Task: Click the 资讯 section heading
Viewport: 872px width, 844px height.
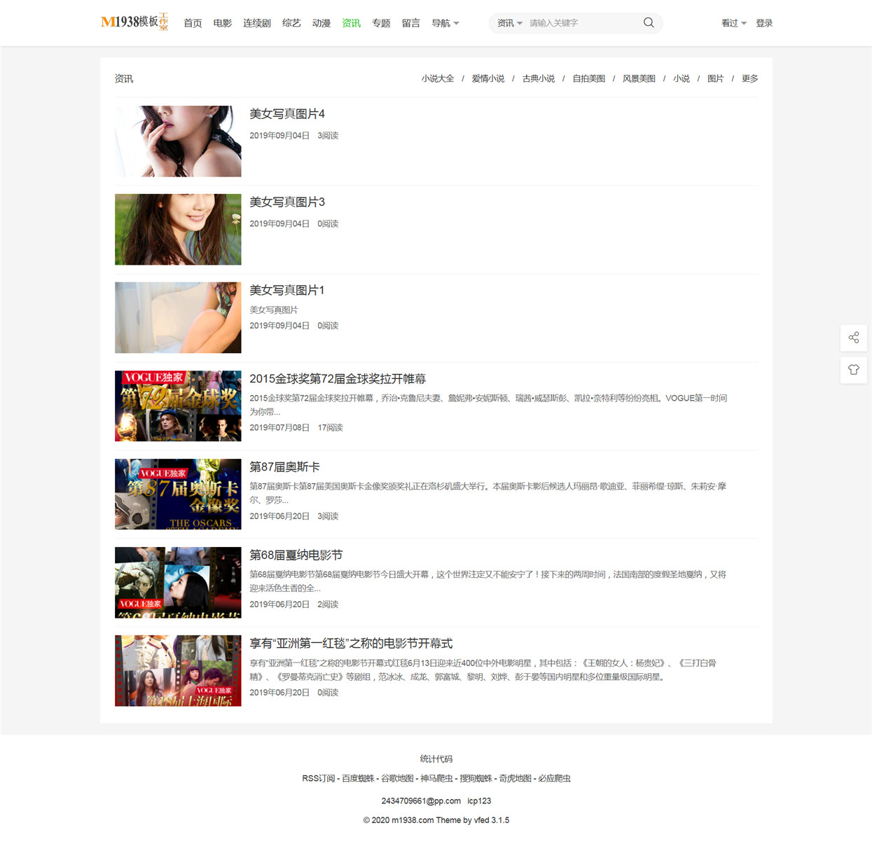Action: pos(124,78)
